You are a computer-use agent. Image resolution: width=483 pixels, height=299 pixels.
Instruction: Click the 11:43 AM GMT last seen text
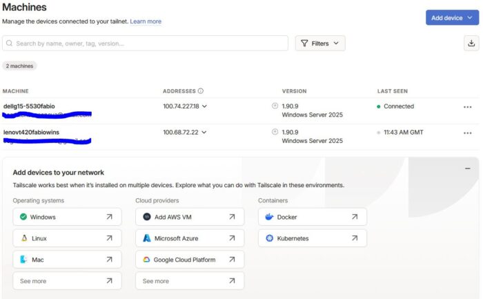tap(403, 133)
